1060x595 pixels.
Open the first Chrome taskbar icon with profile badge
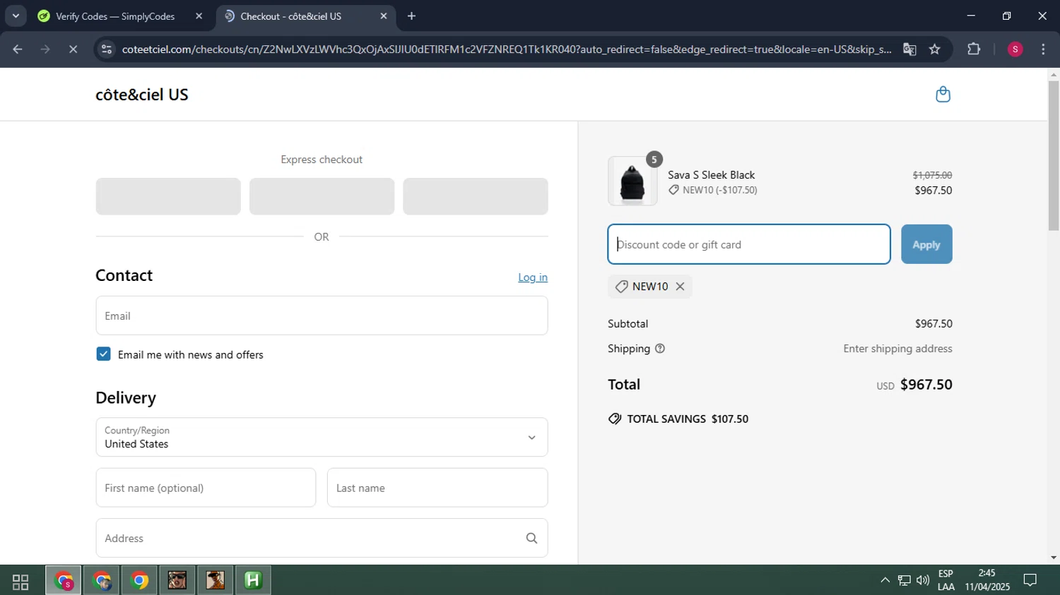[x=64, y=581]
